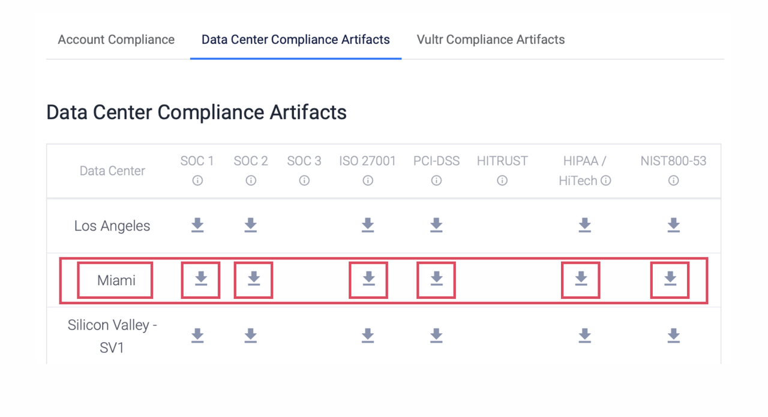
Task: Download the ISO 27001 certificate for Silicon Valley - SV1
Action: (368, 336)
